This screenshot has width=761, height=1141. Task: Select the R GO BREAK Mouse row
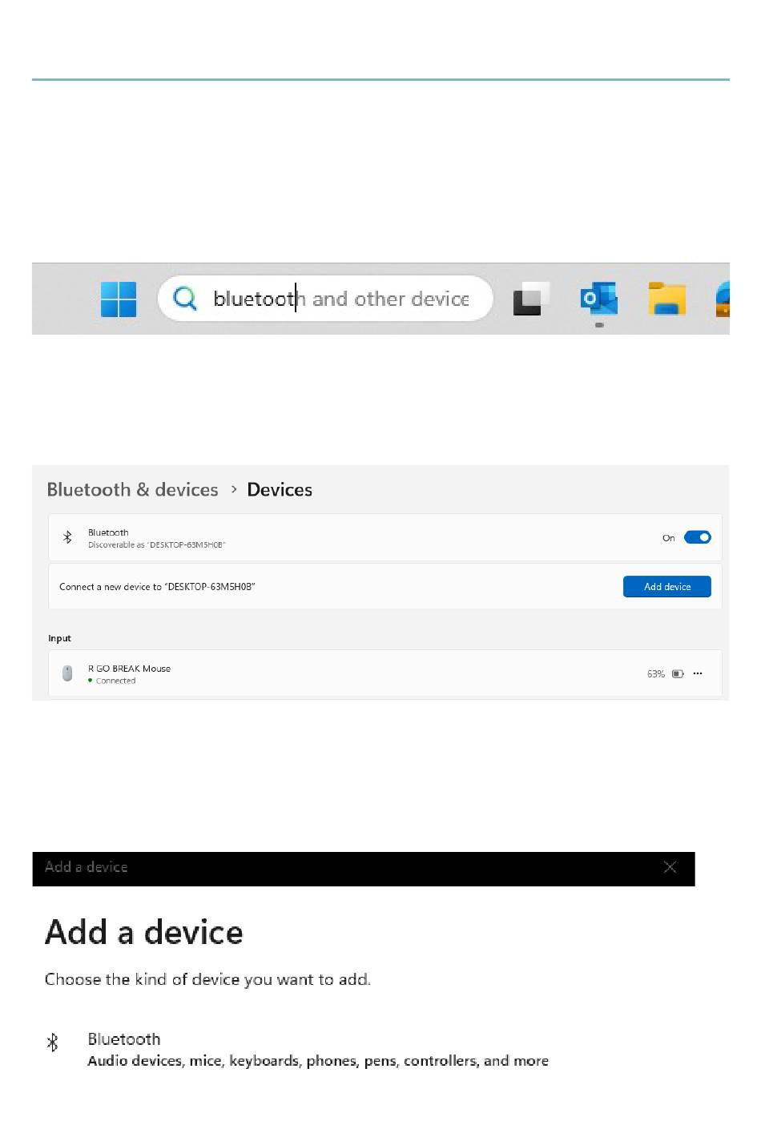pyautogui.click(x=385, y=673)
